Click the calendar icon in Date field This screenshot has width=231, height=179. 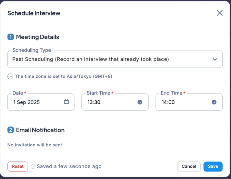(x=66, y=102)
